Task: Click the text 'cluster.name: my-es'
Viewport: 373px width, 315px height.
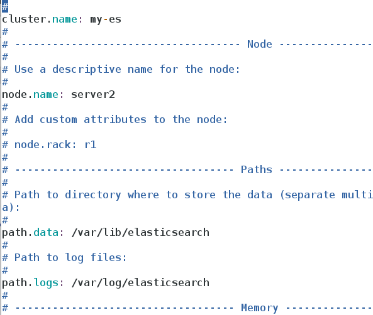Action: (62, 19)
